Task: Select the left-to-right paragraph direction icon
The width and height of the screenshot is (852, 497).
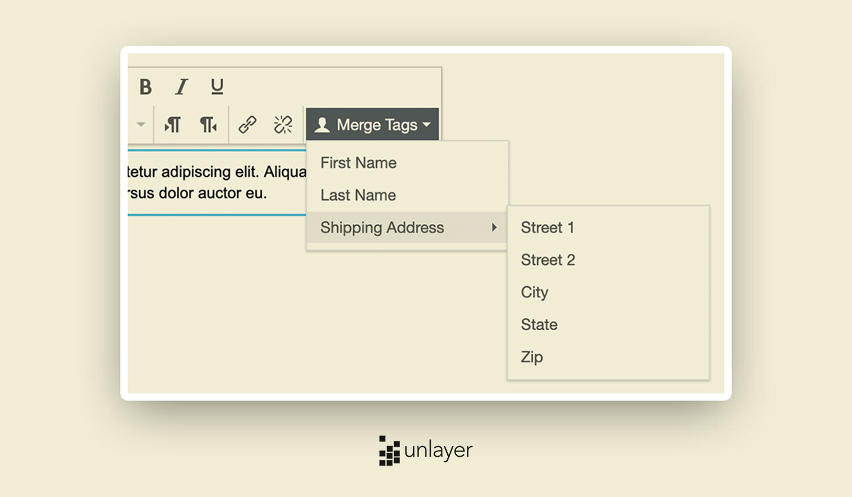Action: click(172, 124)
